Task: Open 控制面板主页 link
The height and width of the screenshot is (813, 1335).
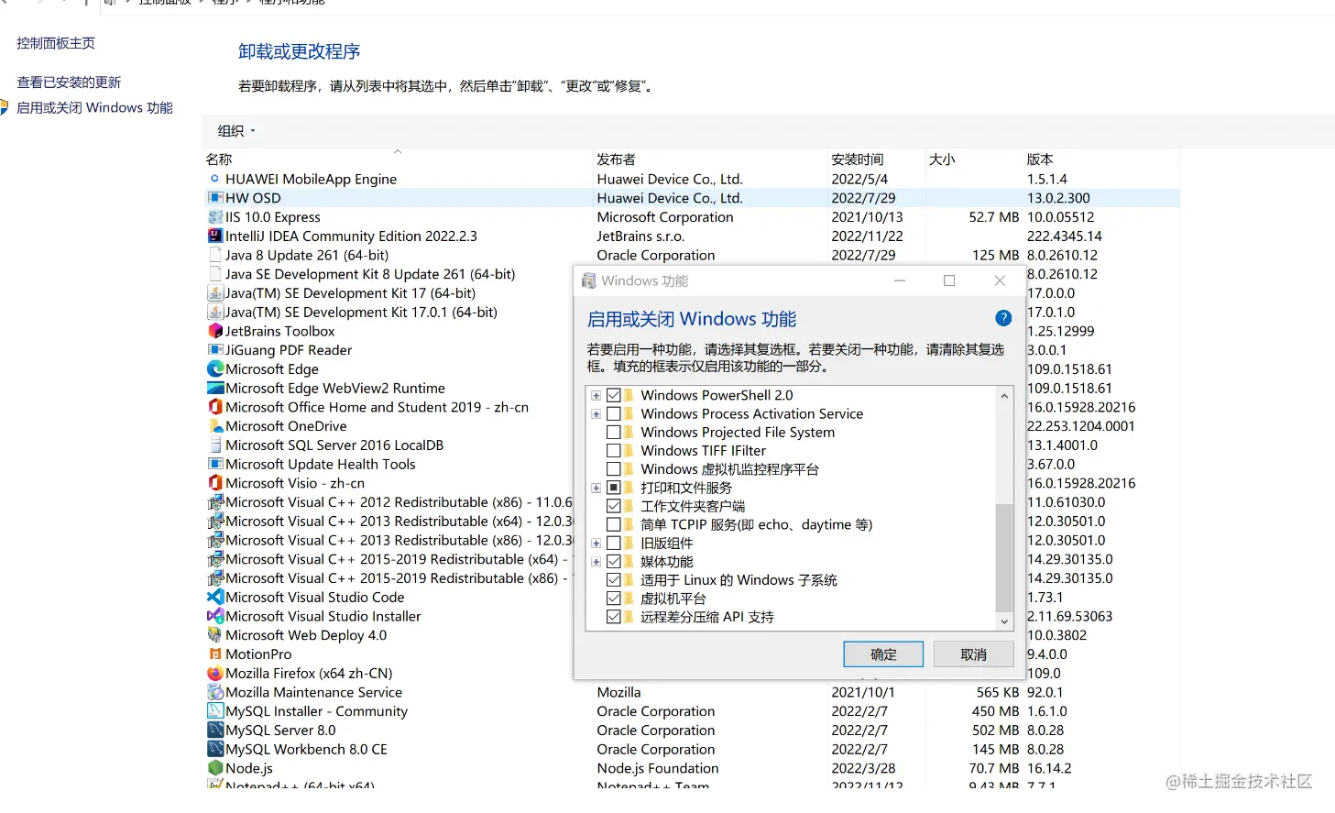Action: (x=56, y=43)
